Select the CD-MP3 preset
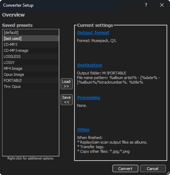 click(31, 44)
